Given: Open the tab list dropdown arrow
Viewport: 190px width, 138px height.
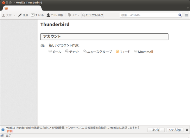Looking at the screenshot, I should pyautogui.click(x=188, y=8).
